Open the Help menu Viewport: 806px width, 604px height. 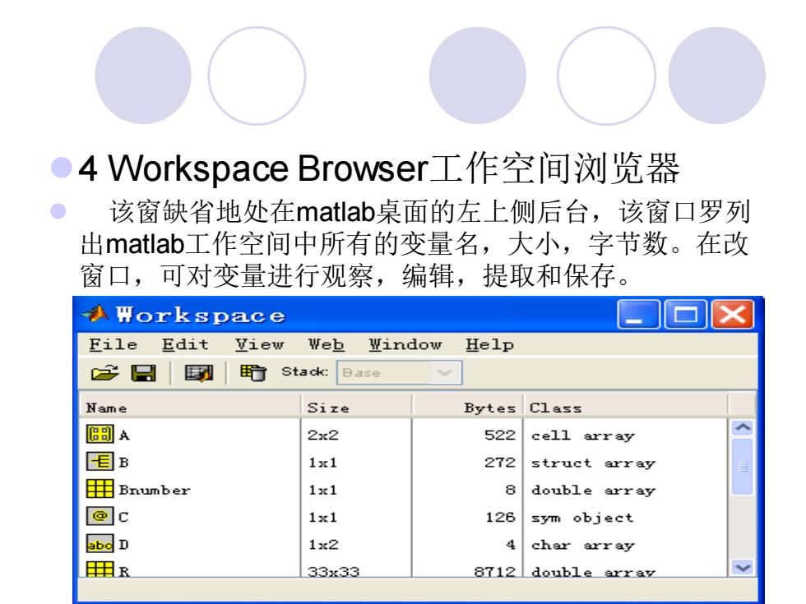click(489, 344)
